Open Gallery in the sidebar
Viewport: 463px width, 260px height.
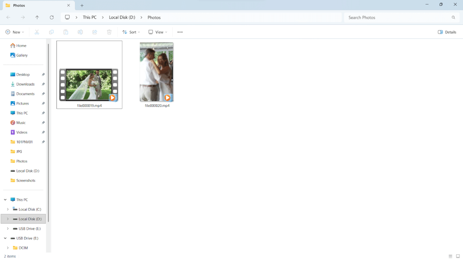22,55
